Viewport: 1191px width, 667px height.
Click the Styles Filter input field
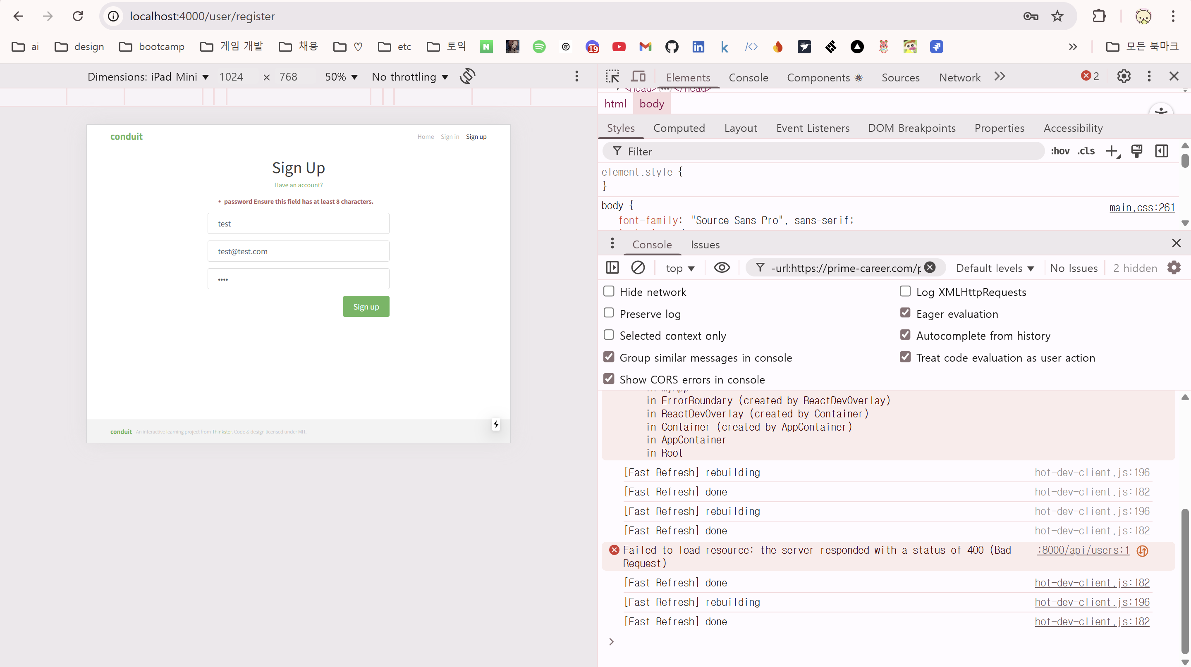point(823,151)
